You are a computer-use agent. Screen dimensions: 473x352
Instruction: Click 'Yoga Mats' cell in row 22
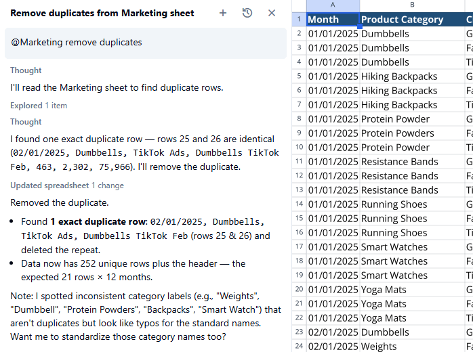pyautogui.click(x=412, y=318)
